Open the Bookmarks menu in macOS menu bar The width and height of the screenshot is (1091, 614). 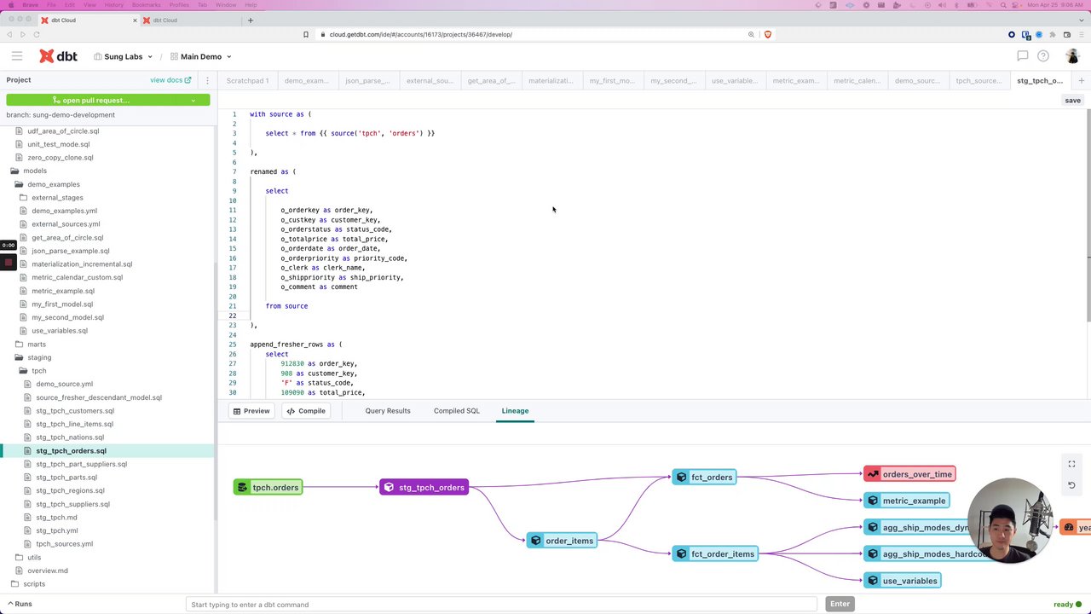click(146, 5)
